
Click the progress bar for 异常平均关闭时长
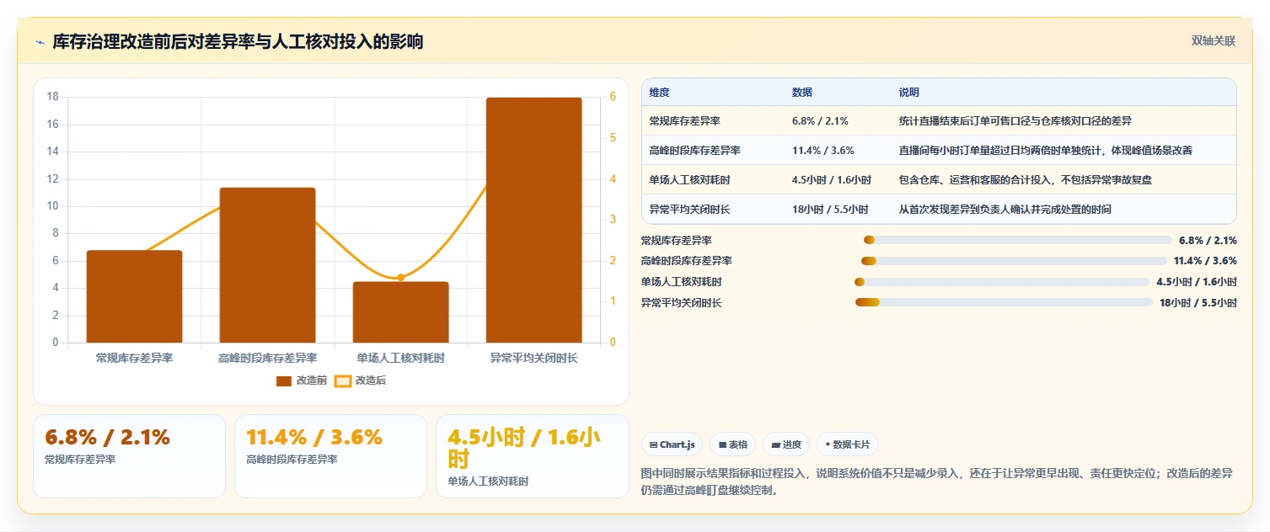1004,302
